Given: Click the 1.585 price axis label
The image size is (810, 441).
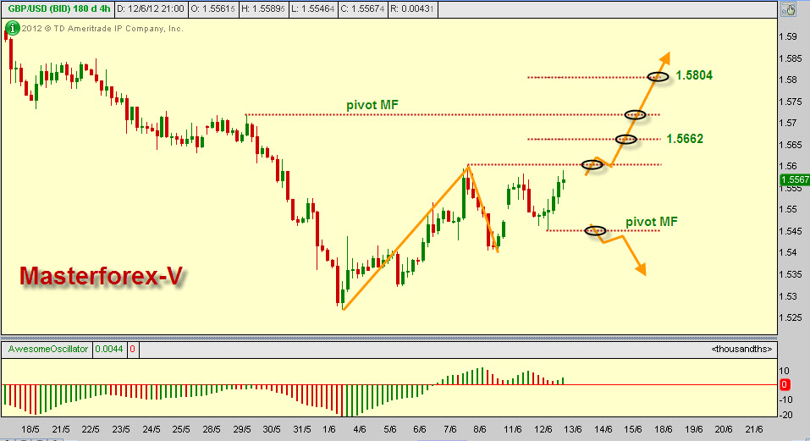Looking at the screenshot, I should click(791, 58).
